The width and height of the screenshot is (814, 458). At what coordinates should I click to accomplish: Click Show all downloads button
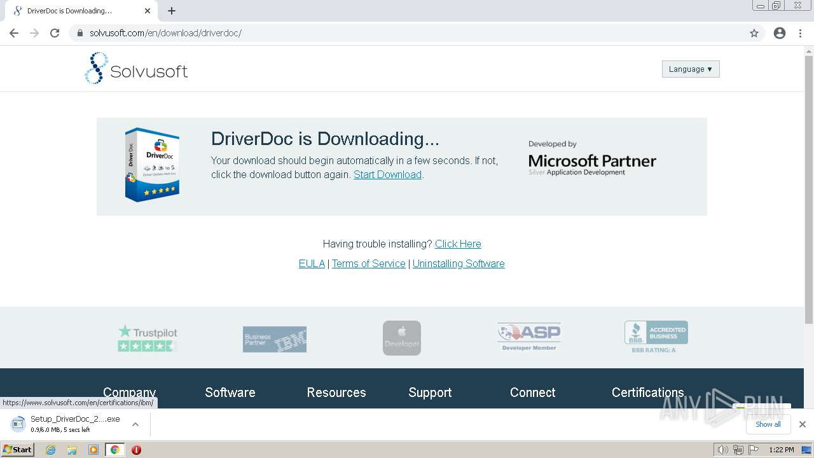[x=768, y=424]
